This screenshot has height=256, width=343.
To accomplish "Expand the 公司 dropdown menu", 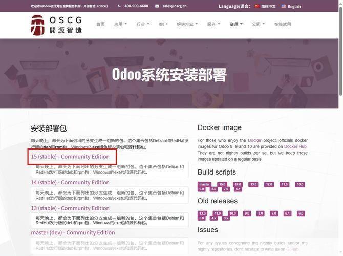I will [x=258, y=24].
